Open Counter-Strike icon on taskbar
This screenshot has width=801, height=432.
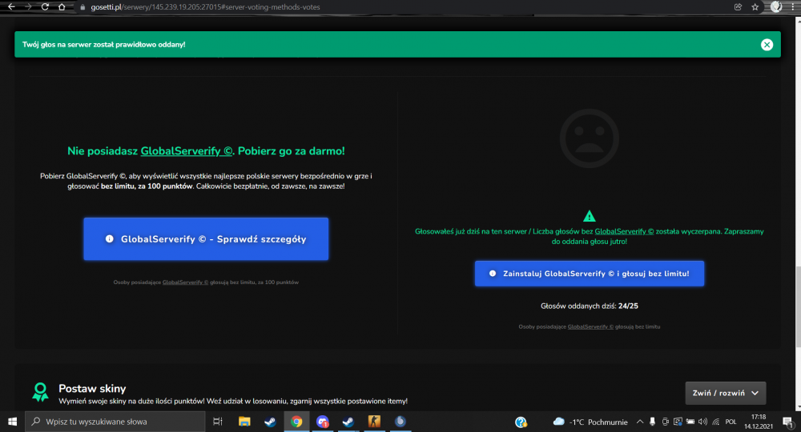[x=374, y=422]
